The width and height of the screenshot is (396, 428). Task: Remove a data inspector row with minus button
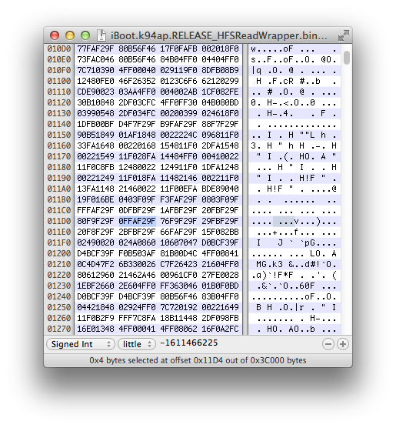[328, 344]
